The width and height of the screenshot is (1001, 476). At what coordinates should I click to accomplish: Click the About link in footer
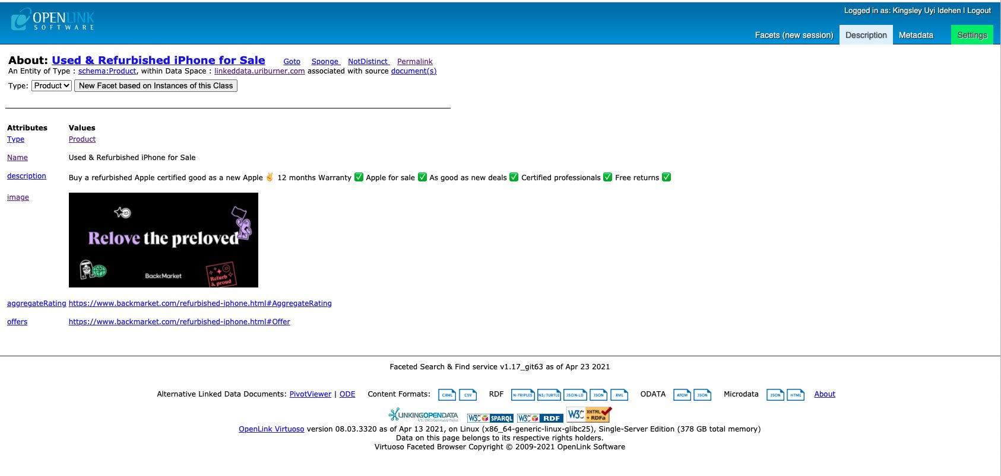click(824, 394)
